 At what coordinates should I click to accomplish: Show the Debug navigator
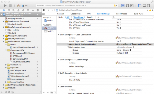(28, 10)
